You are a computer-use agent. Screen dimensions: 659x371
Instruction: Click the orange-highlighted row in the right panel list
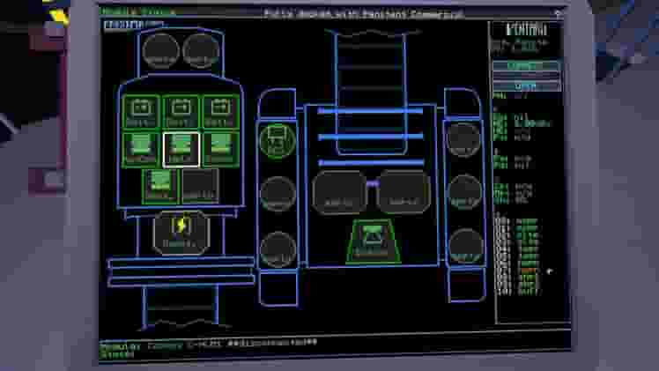518,271
